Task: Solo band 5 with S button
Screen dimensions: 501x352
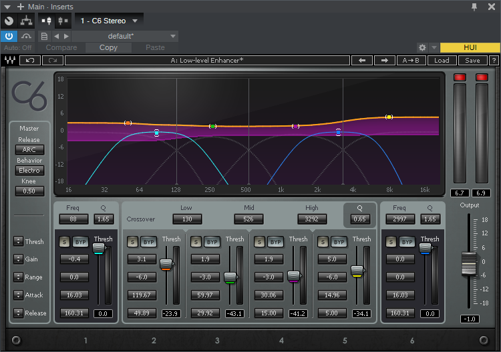Action: (323, 242)
